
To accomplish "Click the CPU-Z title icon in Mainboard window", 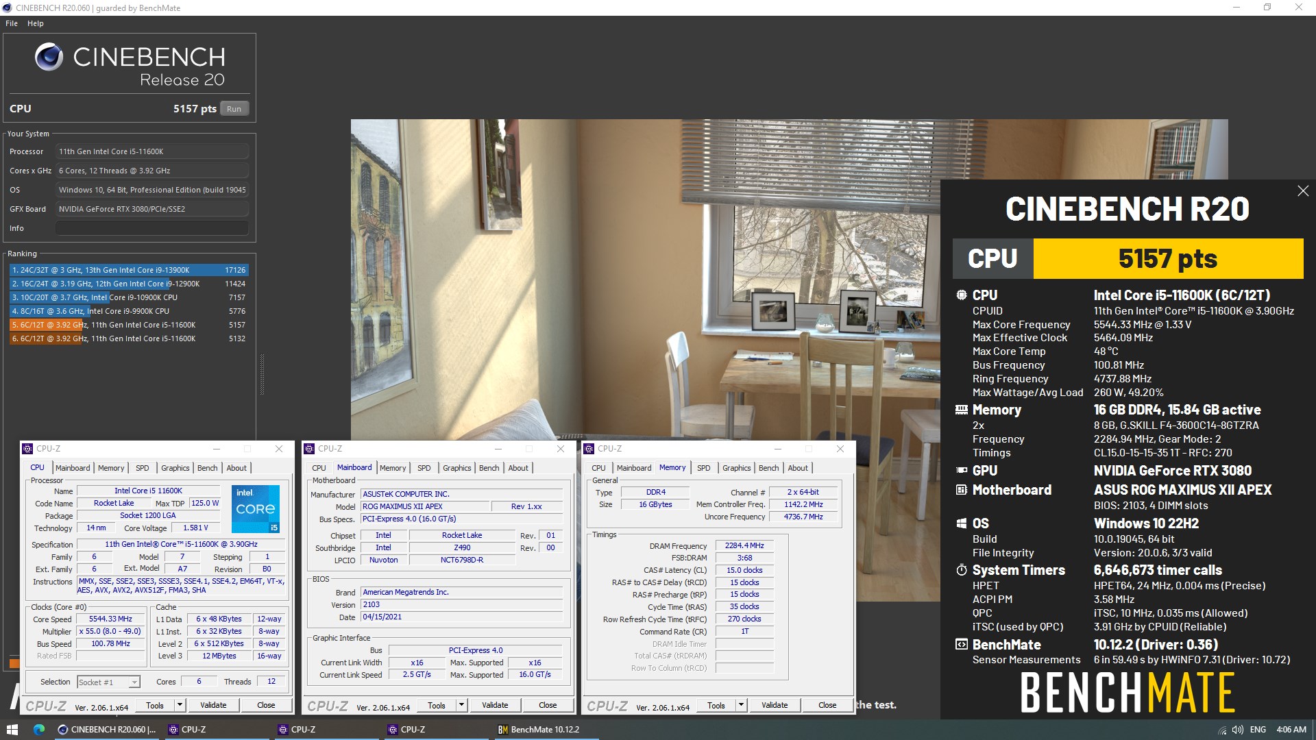I will click(x=309, y=449).
